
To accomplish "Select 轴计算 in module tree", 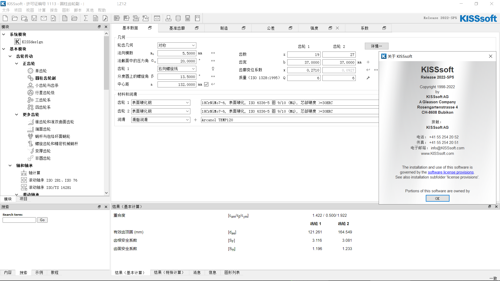I will (x=34, y=173).
